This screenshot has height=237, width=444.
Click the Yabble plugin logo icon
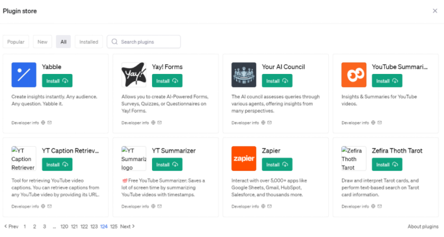coord(24,75)
